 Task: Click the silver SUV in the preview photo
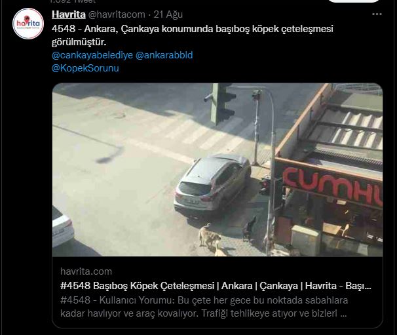[212, 183]
